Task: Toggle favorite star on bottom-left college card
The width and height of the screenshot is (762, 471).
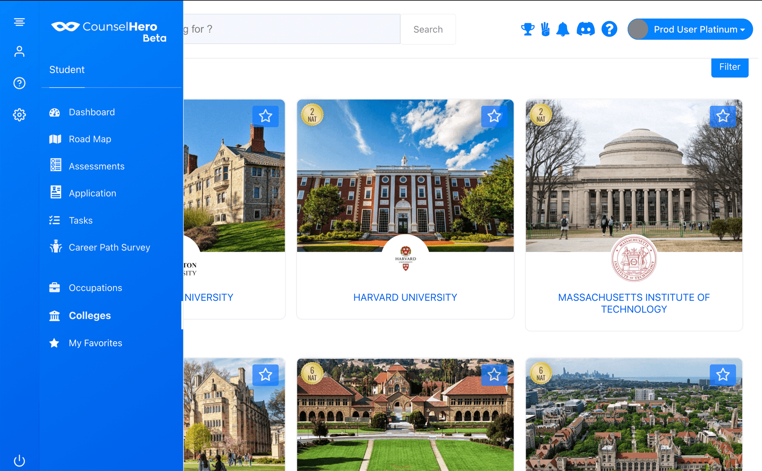Action: (x=266, y=375)
